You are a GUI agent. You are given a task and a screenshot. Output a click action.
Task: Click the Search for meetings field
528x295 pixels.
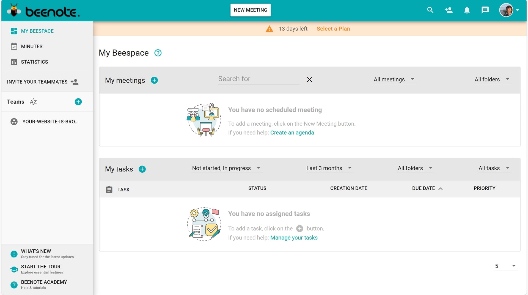(x=258, y=79)
